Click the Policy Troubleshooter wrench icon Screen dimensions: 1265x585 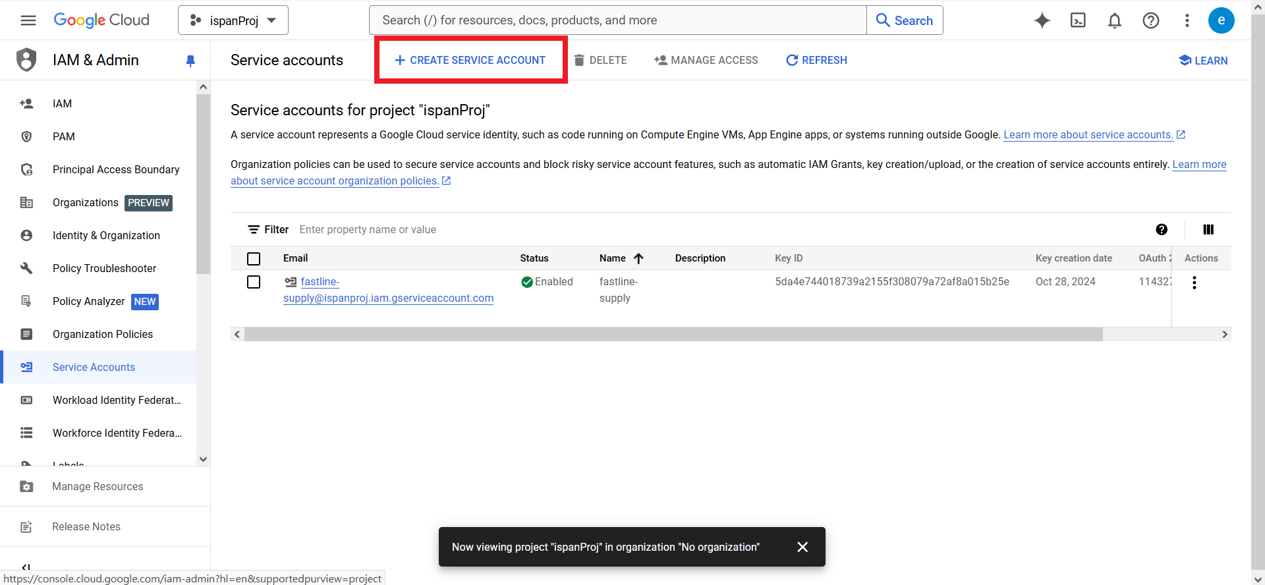coord(26,268)
